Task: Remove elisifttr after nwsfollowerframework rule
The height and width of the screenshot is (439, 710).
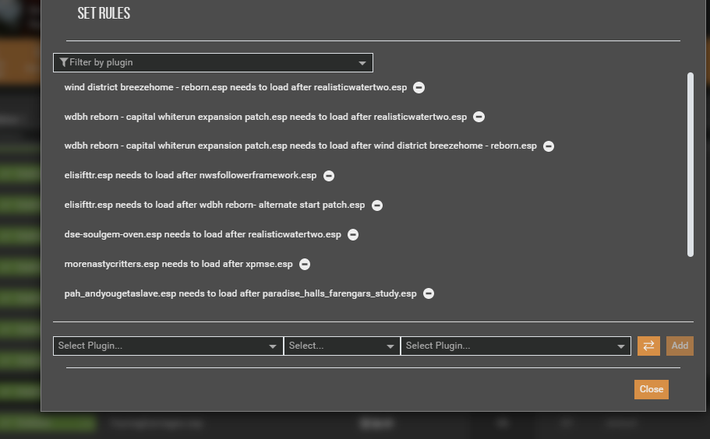Action: [x=329, y=176]
